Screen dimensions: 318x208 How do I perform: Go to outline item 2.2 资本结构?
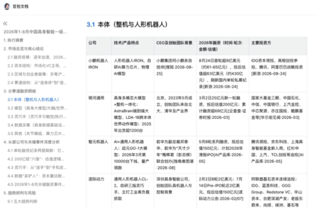[36, 66]
